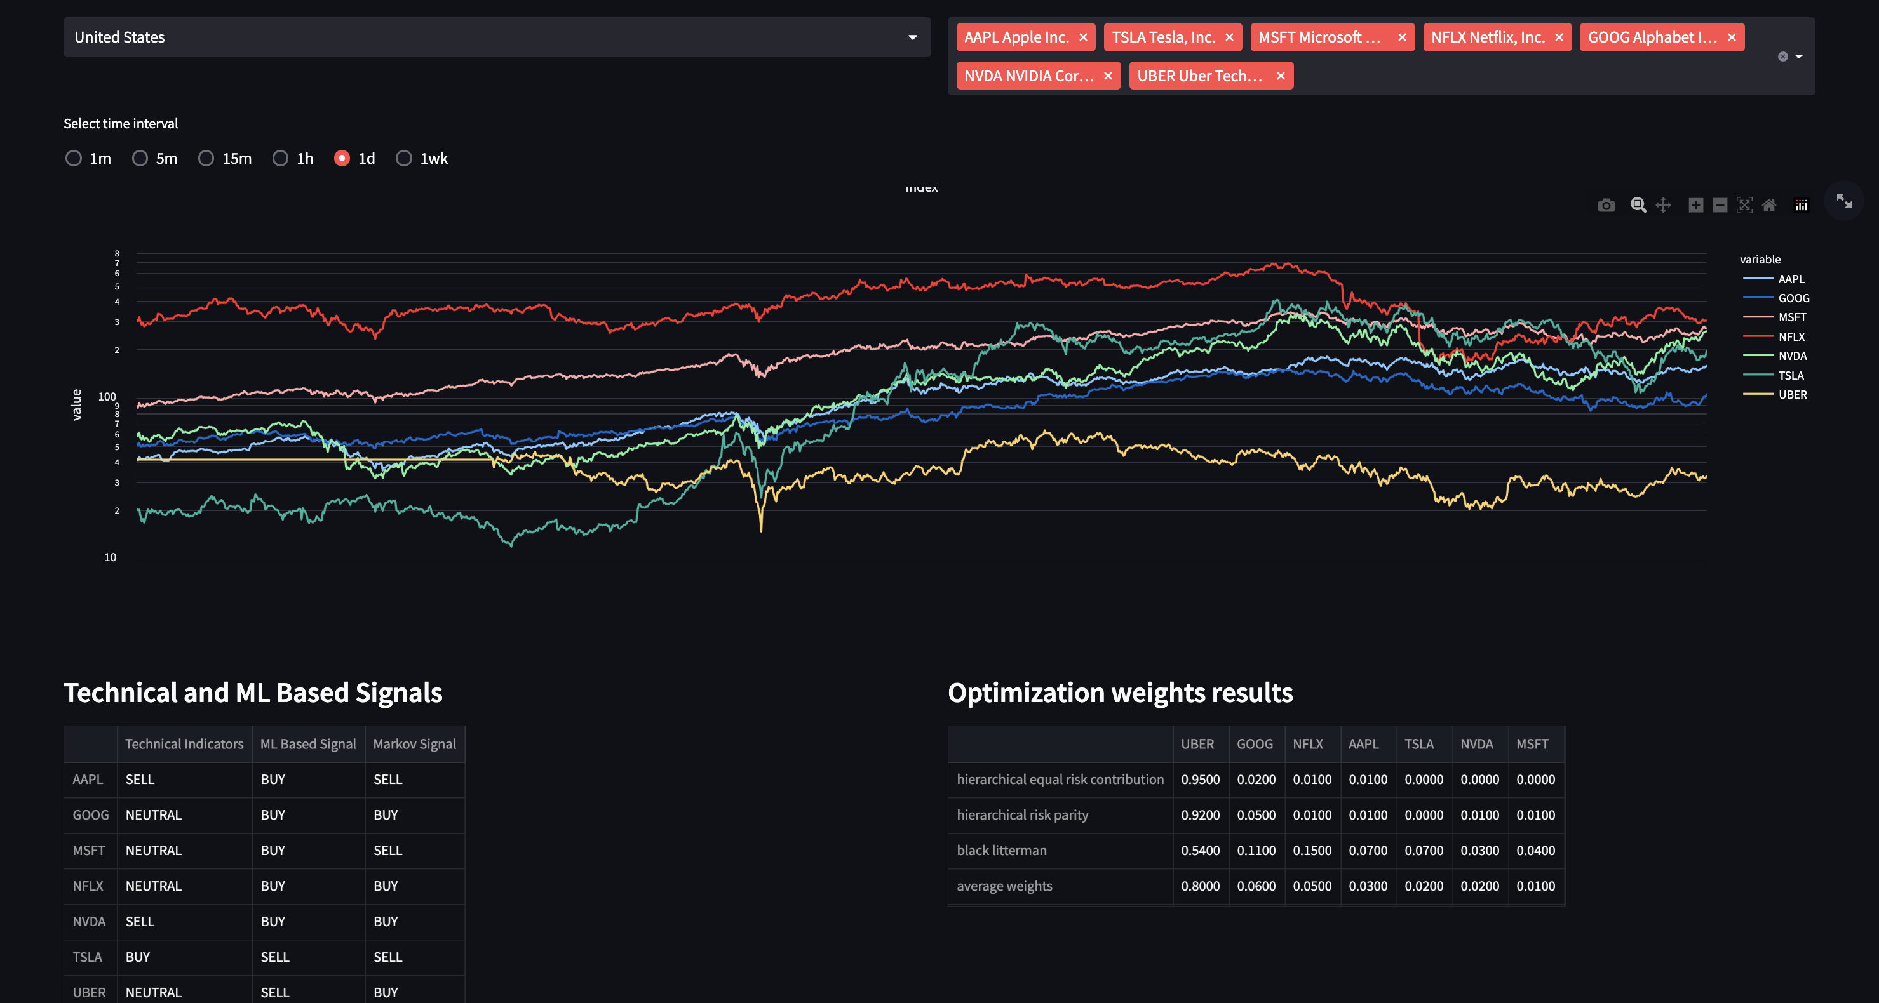1879x1003 pixels.
Task: Click the Zoom out minus icon
Action: [1720, 206]
